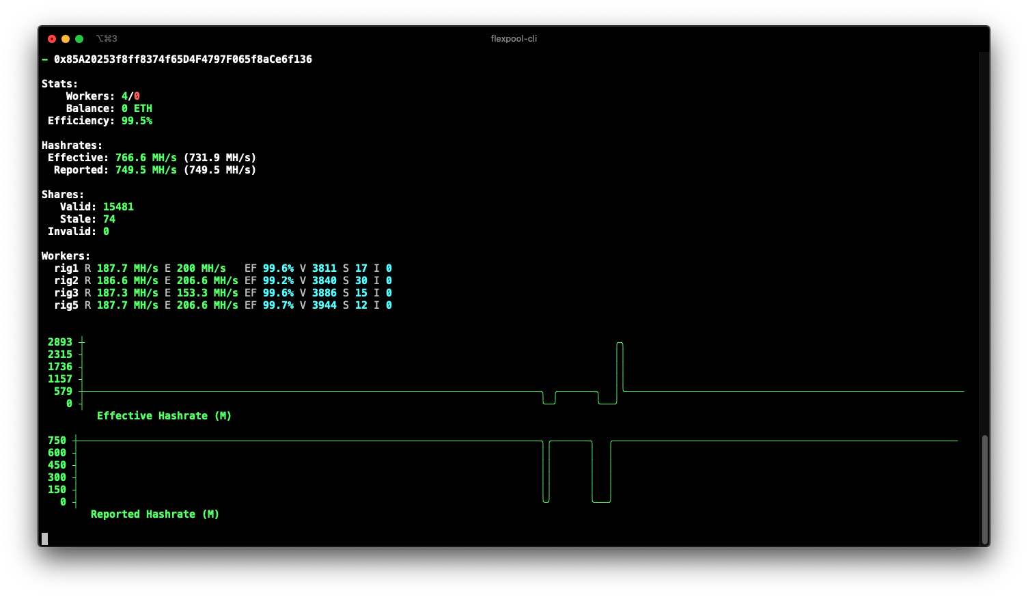
Task: Click the flexpool-cli window title
Action: point(514,39)
